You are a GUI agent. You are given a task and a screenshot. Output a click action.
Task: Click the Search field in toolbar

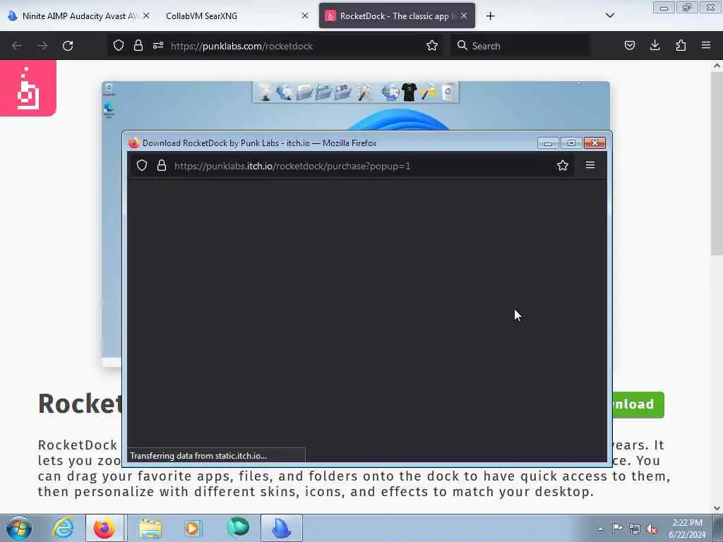click(x=520, y=46)
